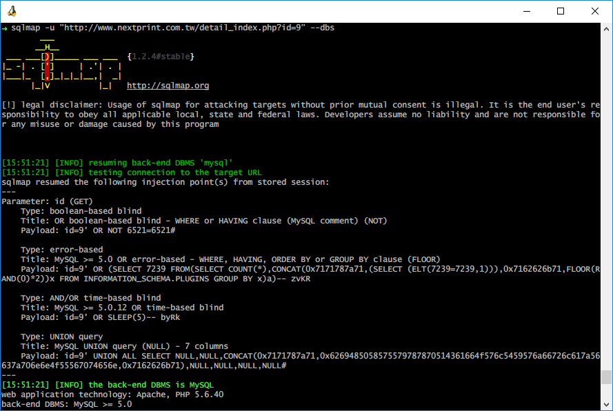The width and height of the screenshot is (613, 411).
Task: Open the http://sqlmap.org link
Action: [168, 86]
